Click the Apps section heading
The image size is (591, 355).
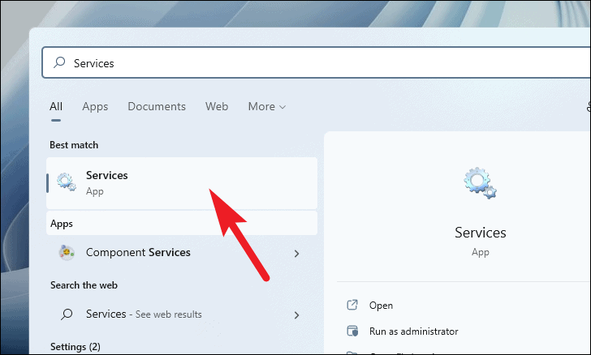[x=62, y=224]
